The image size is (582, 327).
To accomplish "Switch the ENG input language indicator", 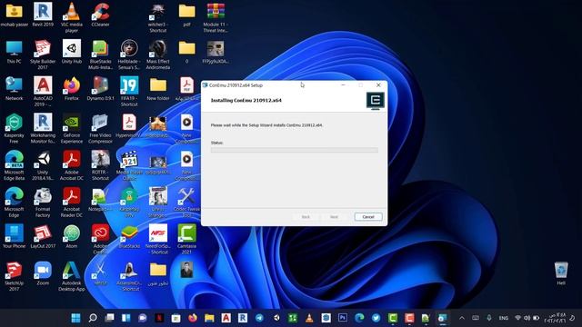I will point(503,318).
